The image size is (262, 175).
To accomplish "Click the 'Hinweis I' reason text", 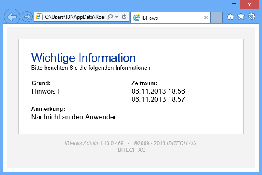I will (x=45, y=91).
